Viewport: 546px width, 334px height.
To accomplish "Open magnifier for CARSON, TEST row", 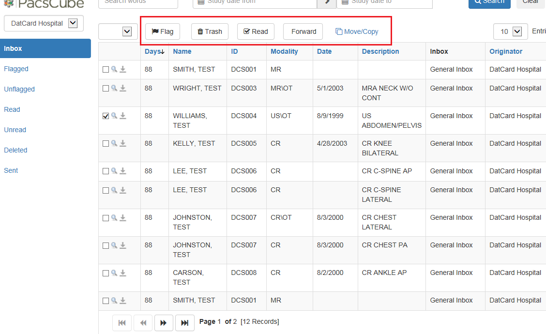I will pyautogui.click(x=114, y=273).
